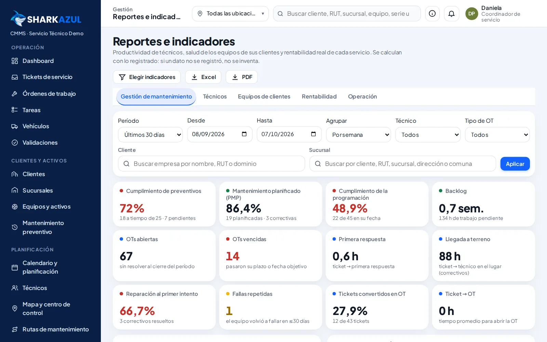Switch to Gestión de mantenimiento tab
Screen dimensions: 547x342
156,97
